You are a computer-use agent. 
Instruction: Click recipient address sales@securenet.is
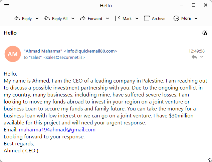coord(64,58)
